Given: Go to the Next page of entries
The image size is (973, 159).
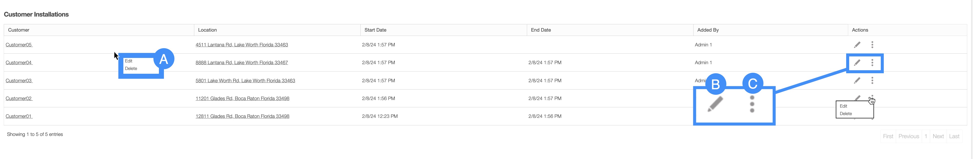Looking at the screenshot, I should tap(938, 136).
